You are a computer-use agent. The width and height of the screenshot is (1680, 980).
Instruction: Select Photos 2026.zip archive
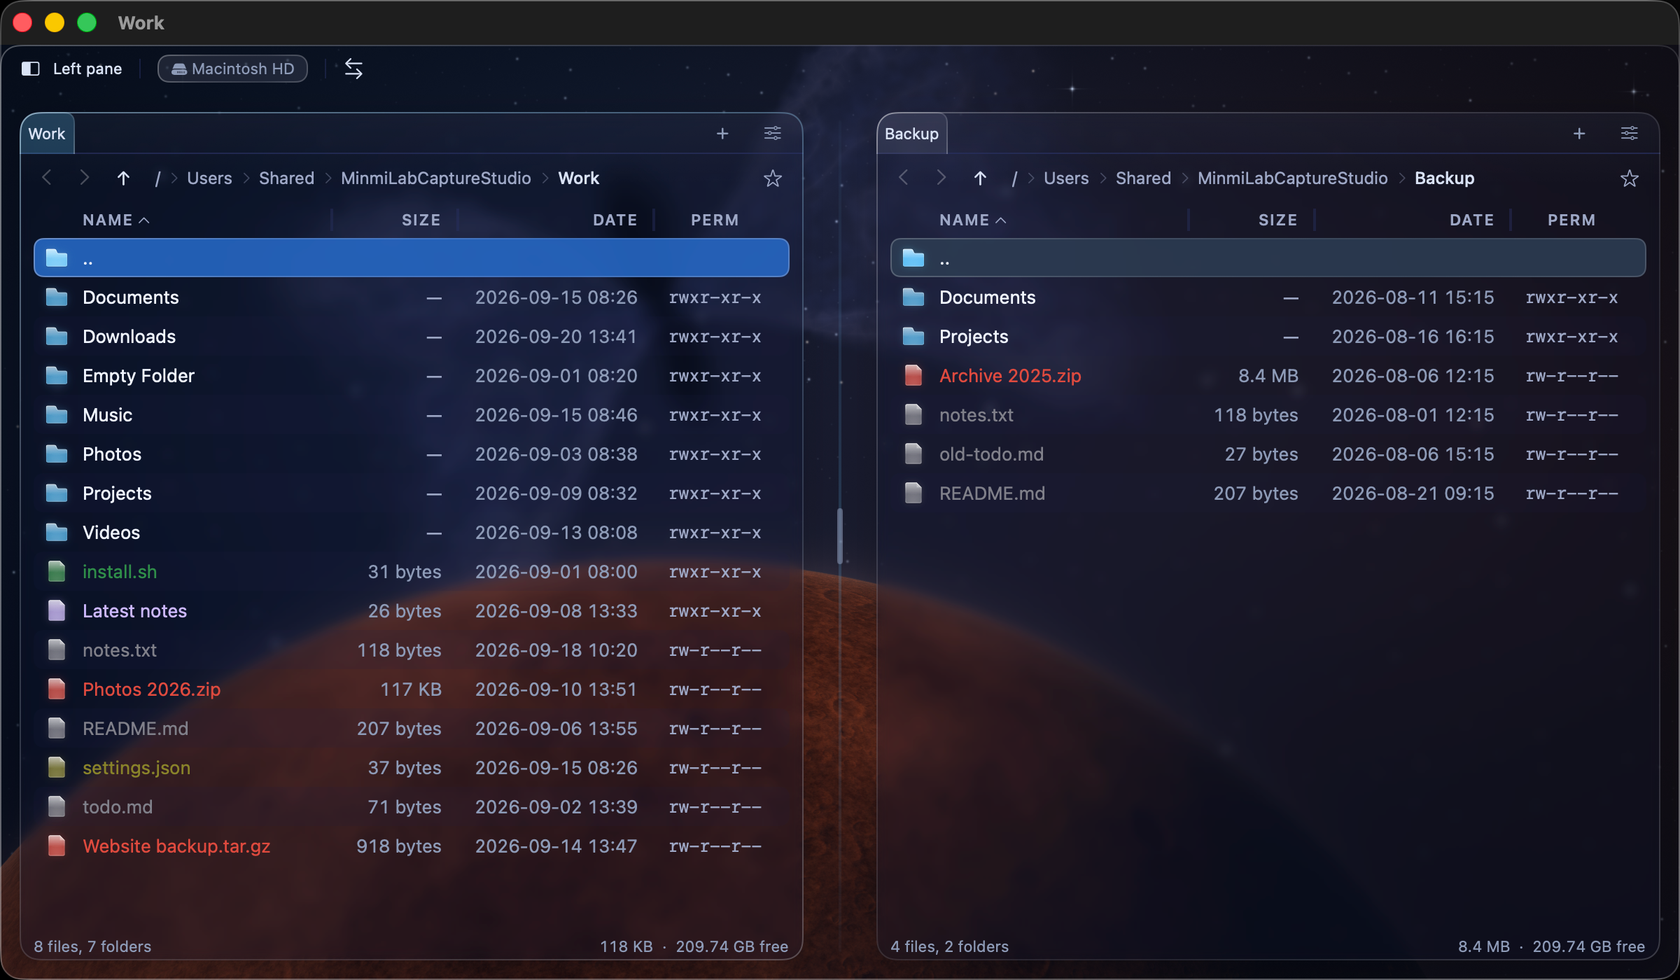point(412,689)
